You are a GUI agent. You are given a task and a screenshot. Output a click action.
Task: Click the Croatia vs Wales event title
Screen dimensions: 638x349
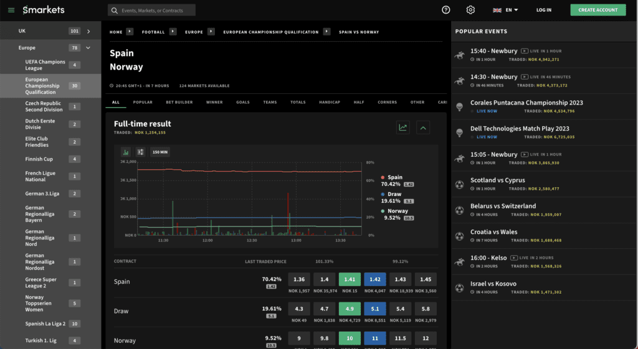tap(493, 232)
